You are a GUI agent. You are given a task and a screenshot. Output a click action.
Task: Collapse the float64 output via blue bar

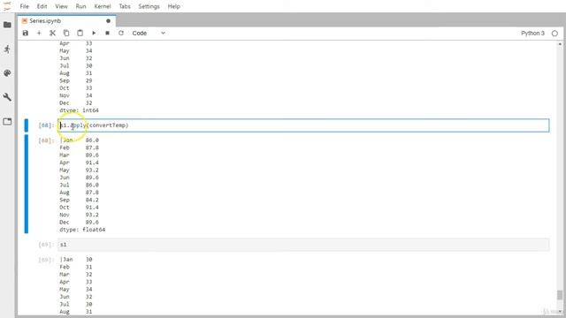pyautogui.click(x=26, y=184)
